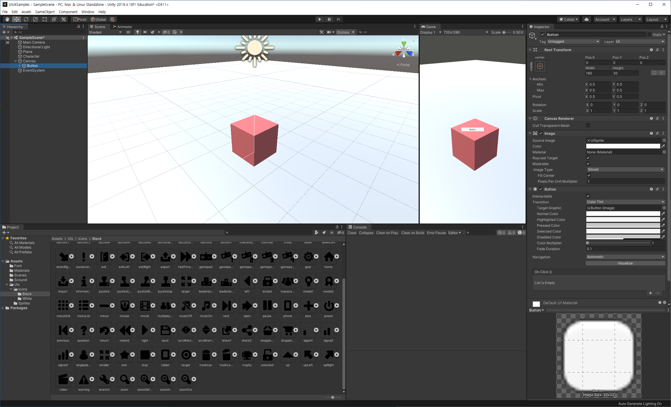
Task: Toggle scene lighting bulb icon
Action: point(138,32)
